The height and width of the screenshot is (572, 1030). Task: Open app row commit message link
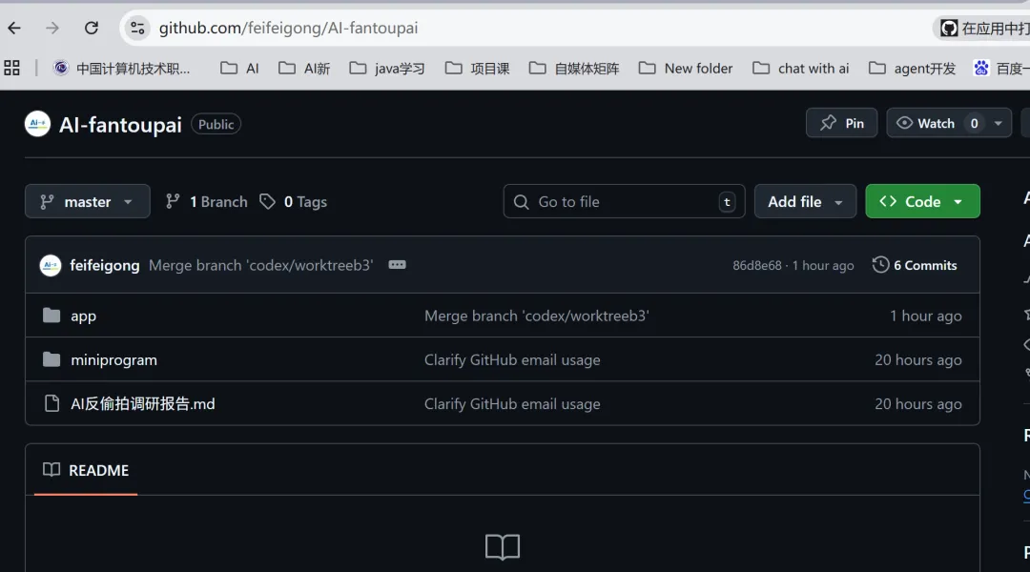[536, 316]
